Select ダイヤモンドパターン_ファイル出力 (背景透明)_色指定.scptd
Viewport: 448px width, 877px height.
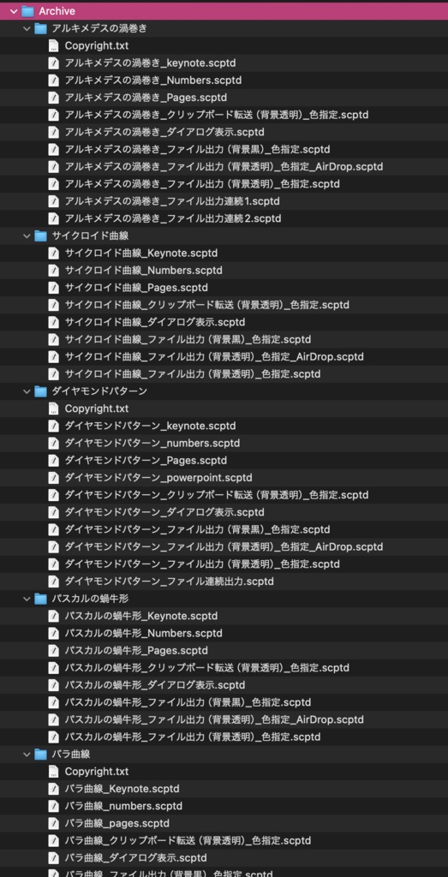click(x=202, y=565)
